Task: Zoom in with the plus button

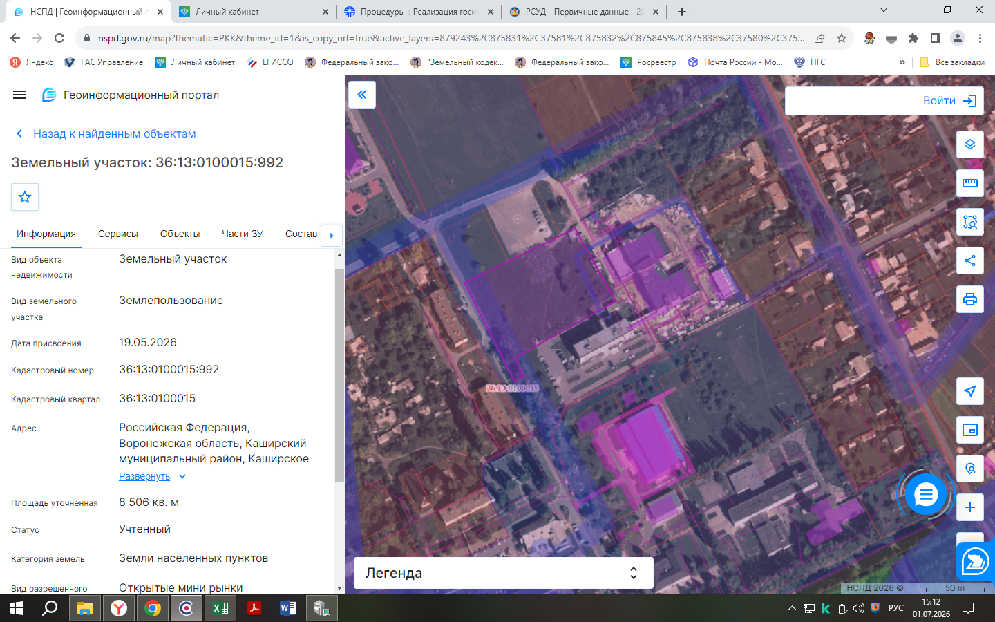Action: click(x=970, y=507)
